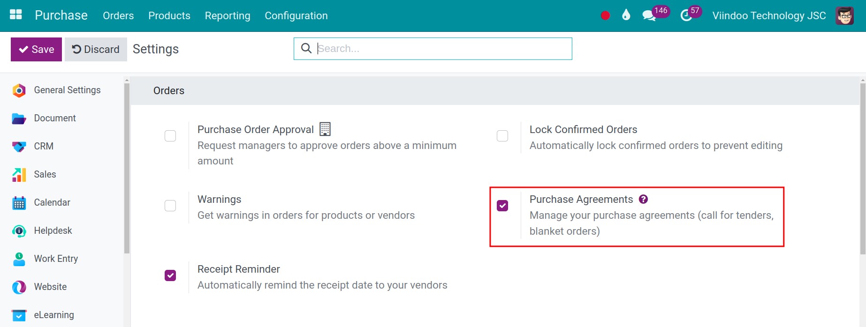Enable the Lock Confirmed Orders checkbox

coord(502,136)
